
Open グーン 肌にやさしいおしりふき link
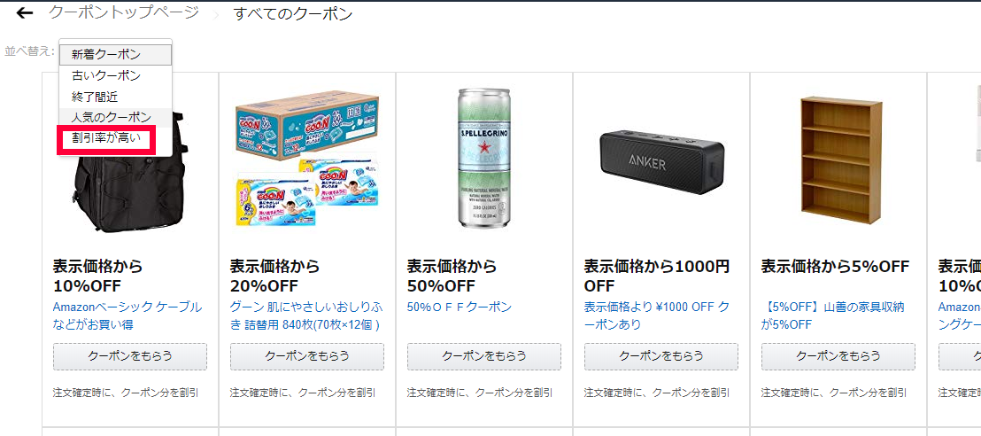point(306,315)
